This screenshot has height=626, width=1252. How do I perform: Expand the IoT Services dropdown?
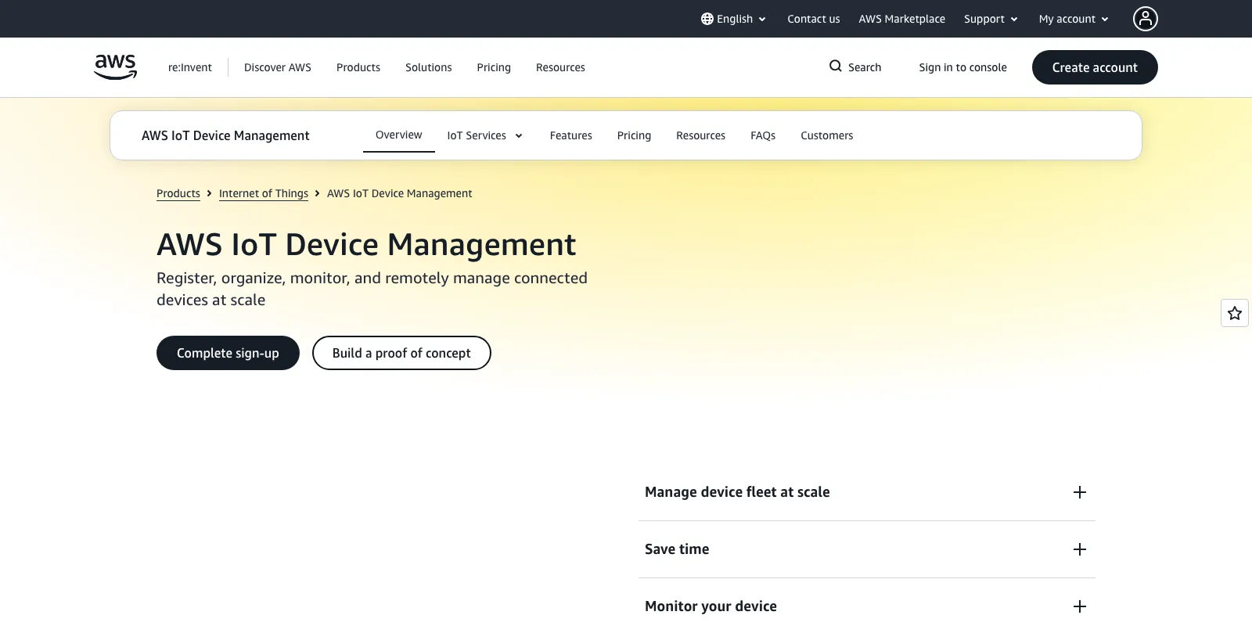(484, 135)
